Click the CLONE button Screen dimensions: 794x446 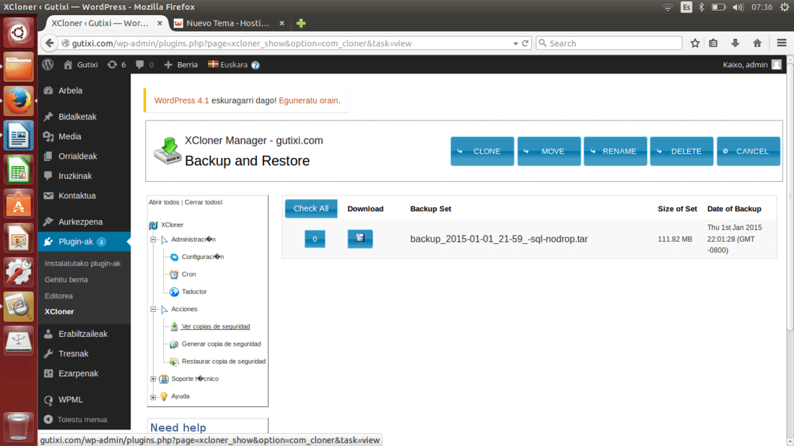(482, 151)
